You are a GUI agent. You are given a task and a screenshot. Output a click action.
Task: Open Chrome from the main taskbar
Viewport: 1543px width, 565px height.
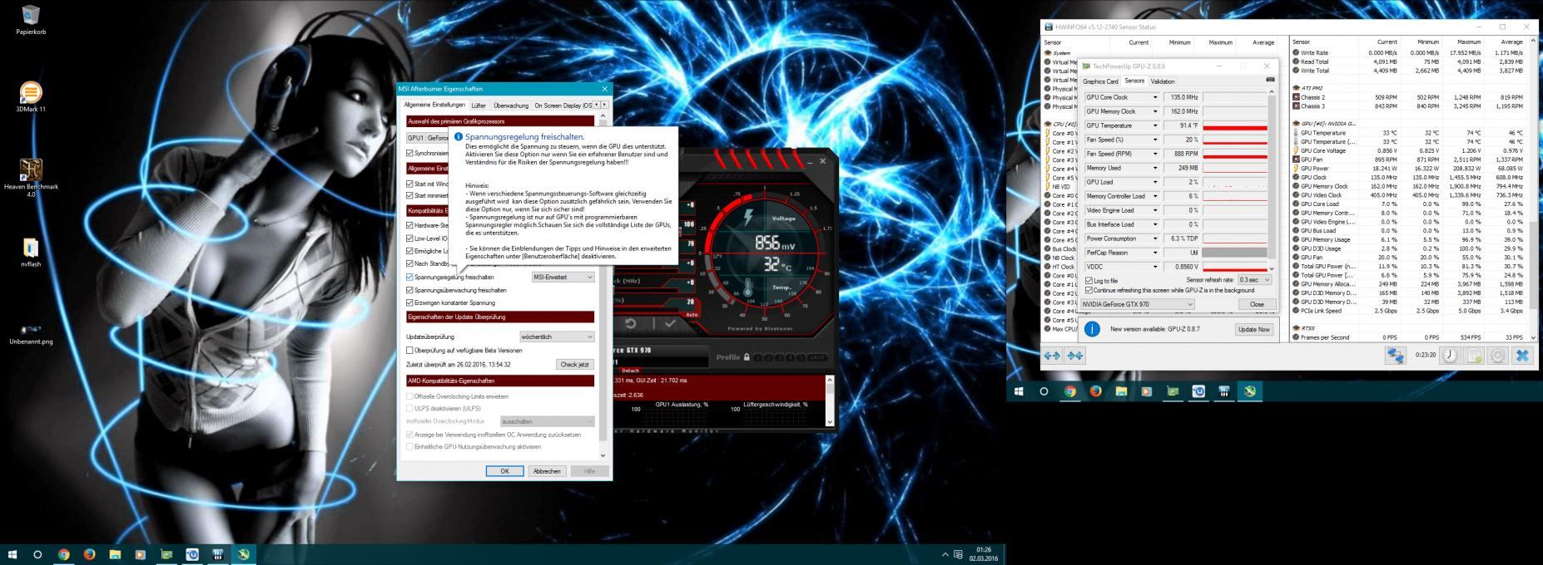64,554
